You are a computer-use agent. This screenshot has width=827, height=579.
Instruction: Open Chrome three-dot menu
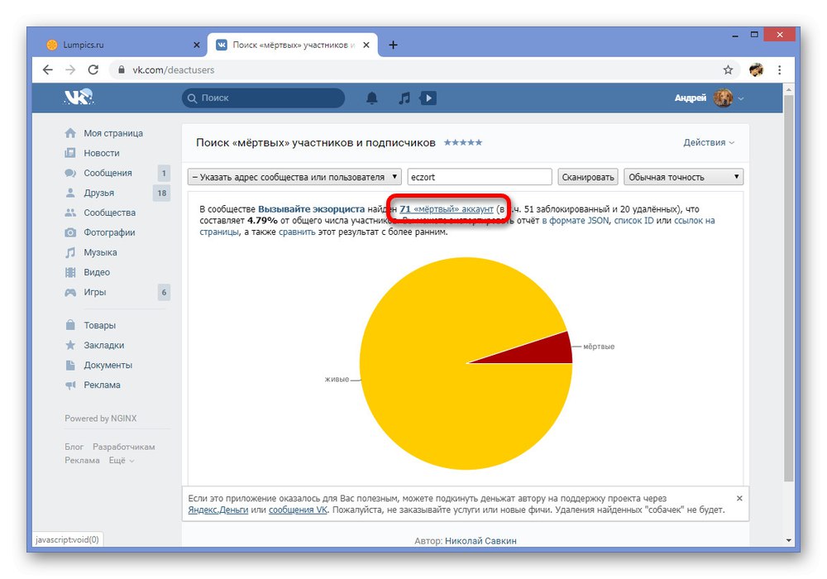(x=780, y=69)
